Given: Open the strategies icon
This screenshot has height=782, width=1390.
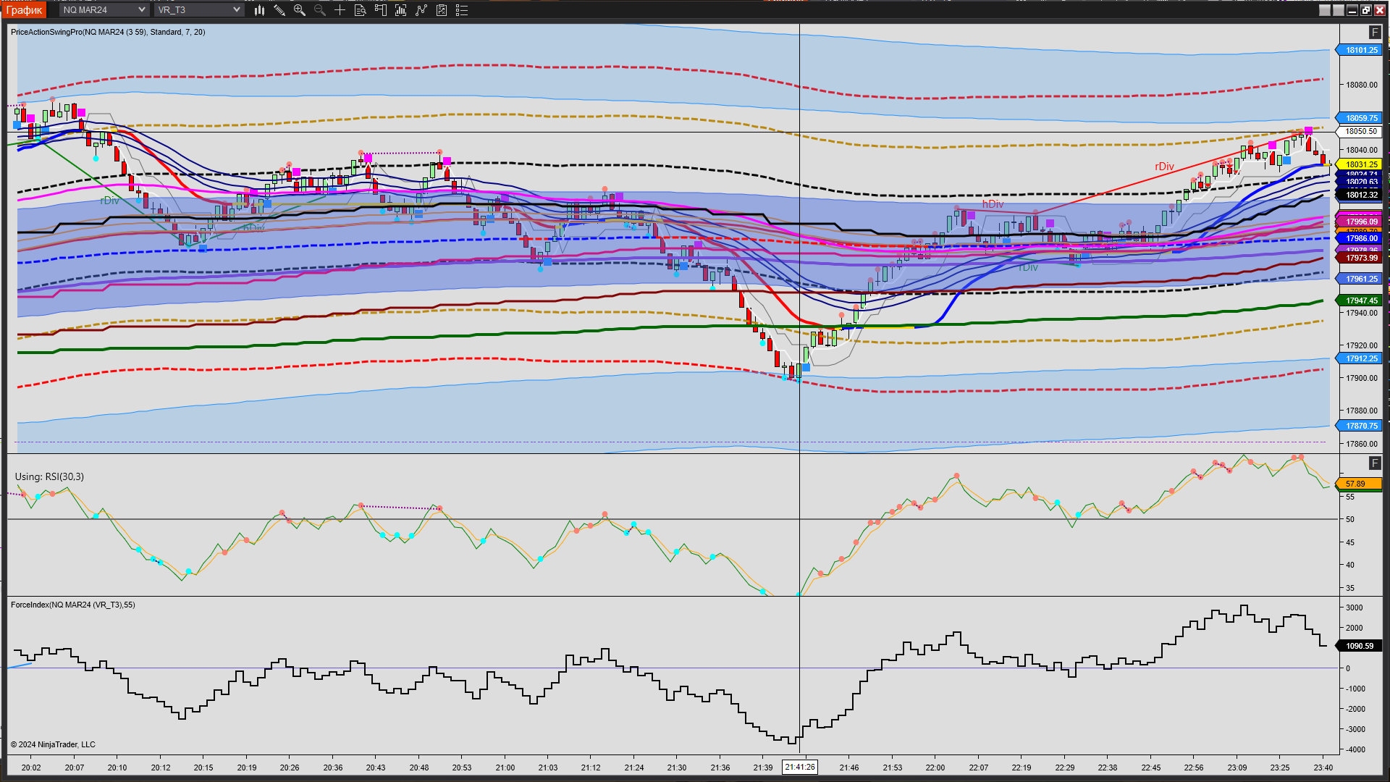Looking at the screenshot, I should click(442, 10).
